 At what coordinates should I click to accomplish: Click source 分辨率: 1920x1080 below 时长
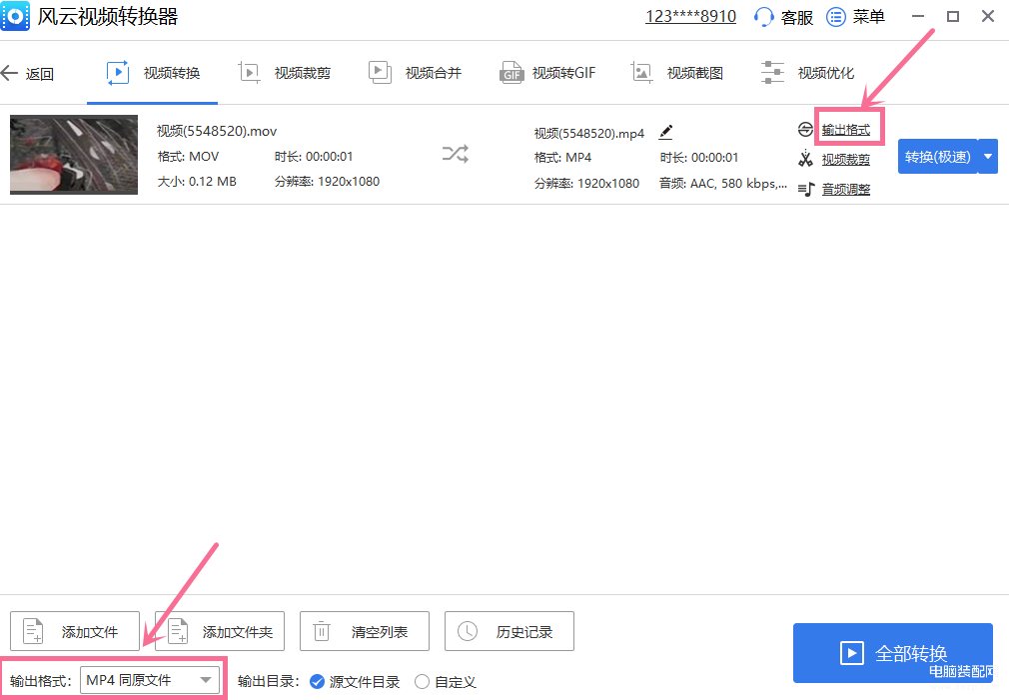[x=327, y=182]
